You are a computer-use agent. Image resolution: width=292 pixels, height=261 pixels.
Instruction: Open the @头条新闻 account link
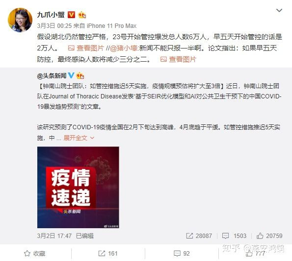(x=52, y=75)
